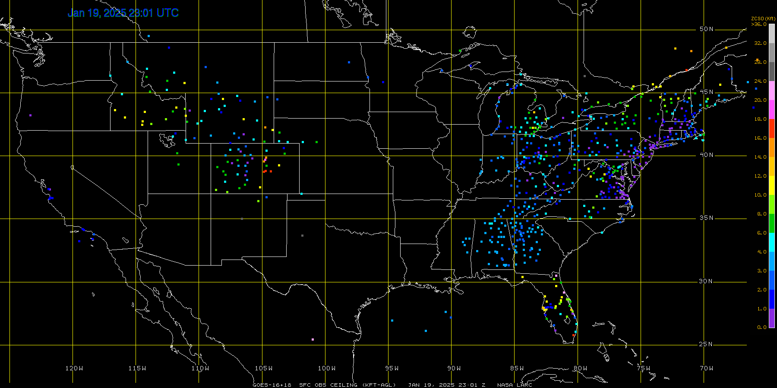The width and height of the screenshot is (777, 388).
Task: Click the '95 W' longitude label
Action: 392,368
